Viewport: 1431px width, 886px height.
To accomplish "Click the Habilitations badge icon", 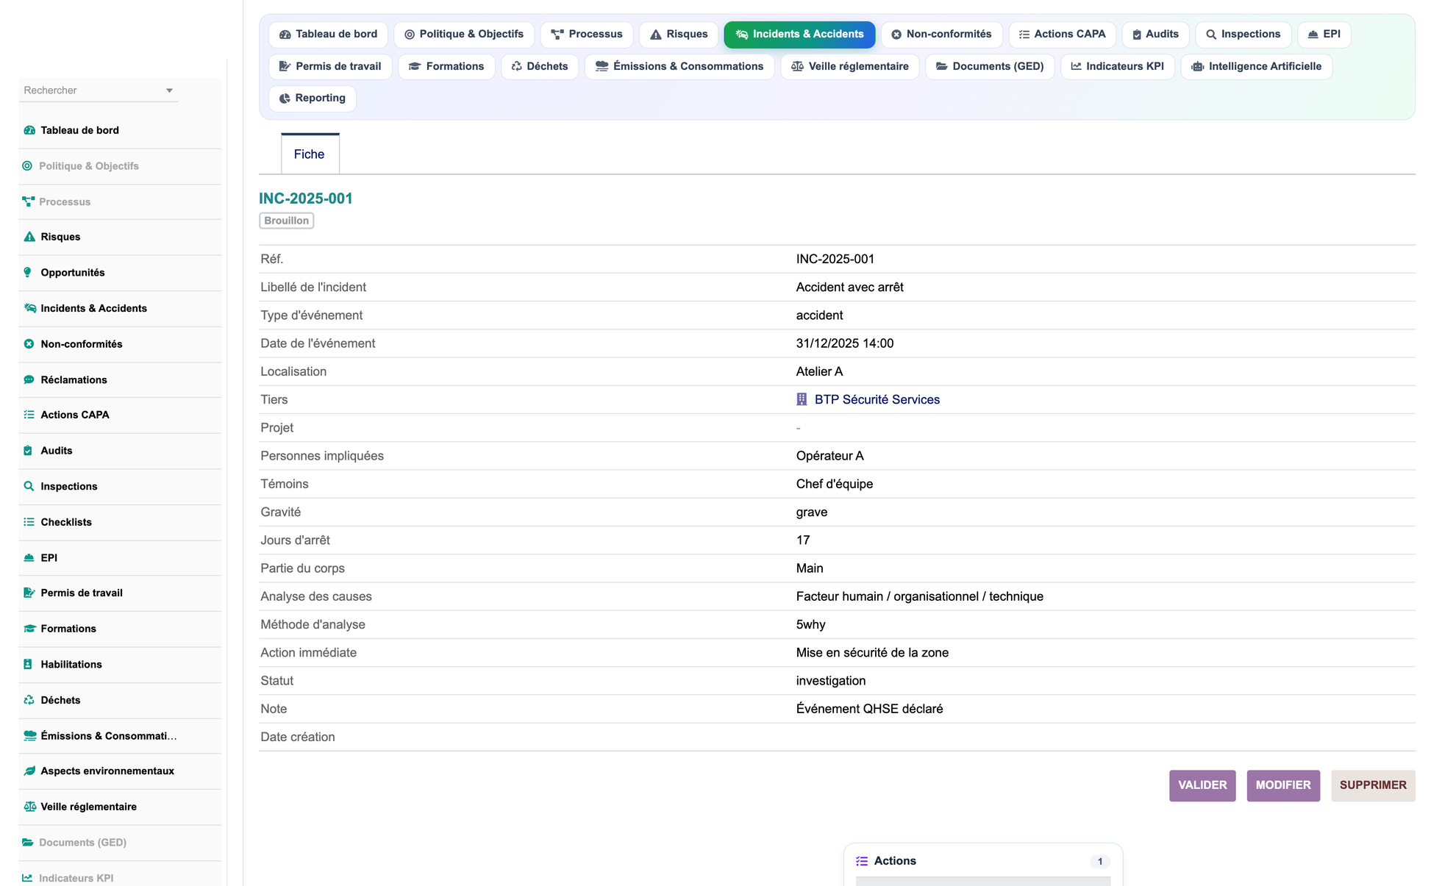I will pos(28,665).
